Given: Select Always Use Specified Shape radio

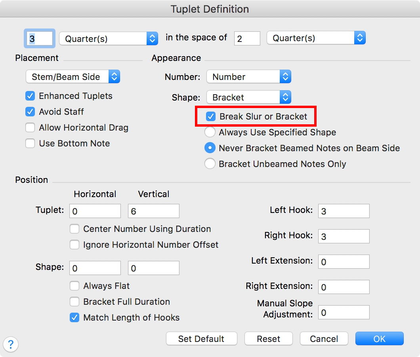Looking at the screenshot, I should (210, 132).
